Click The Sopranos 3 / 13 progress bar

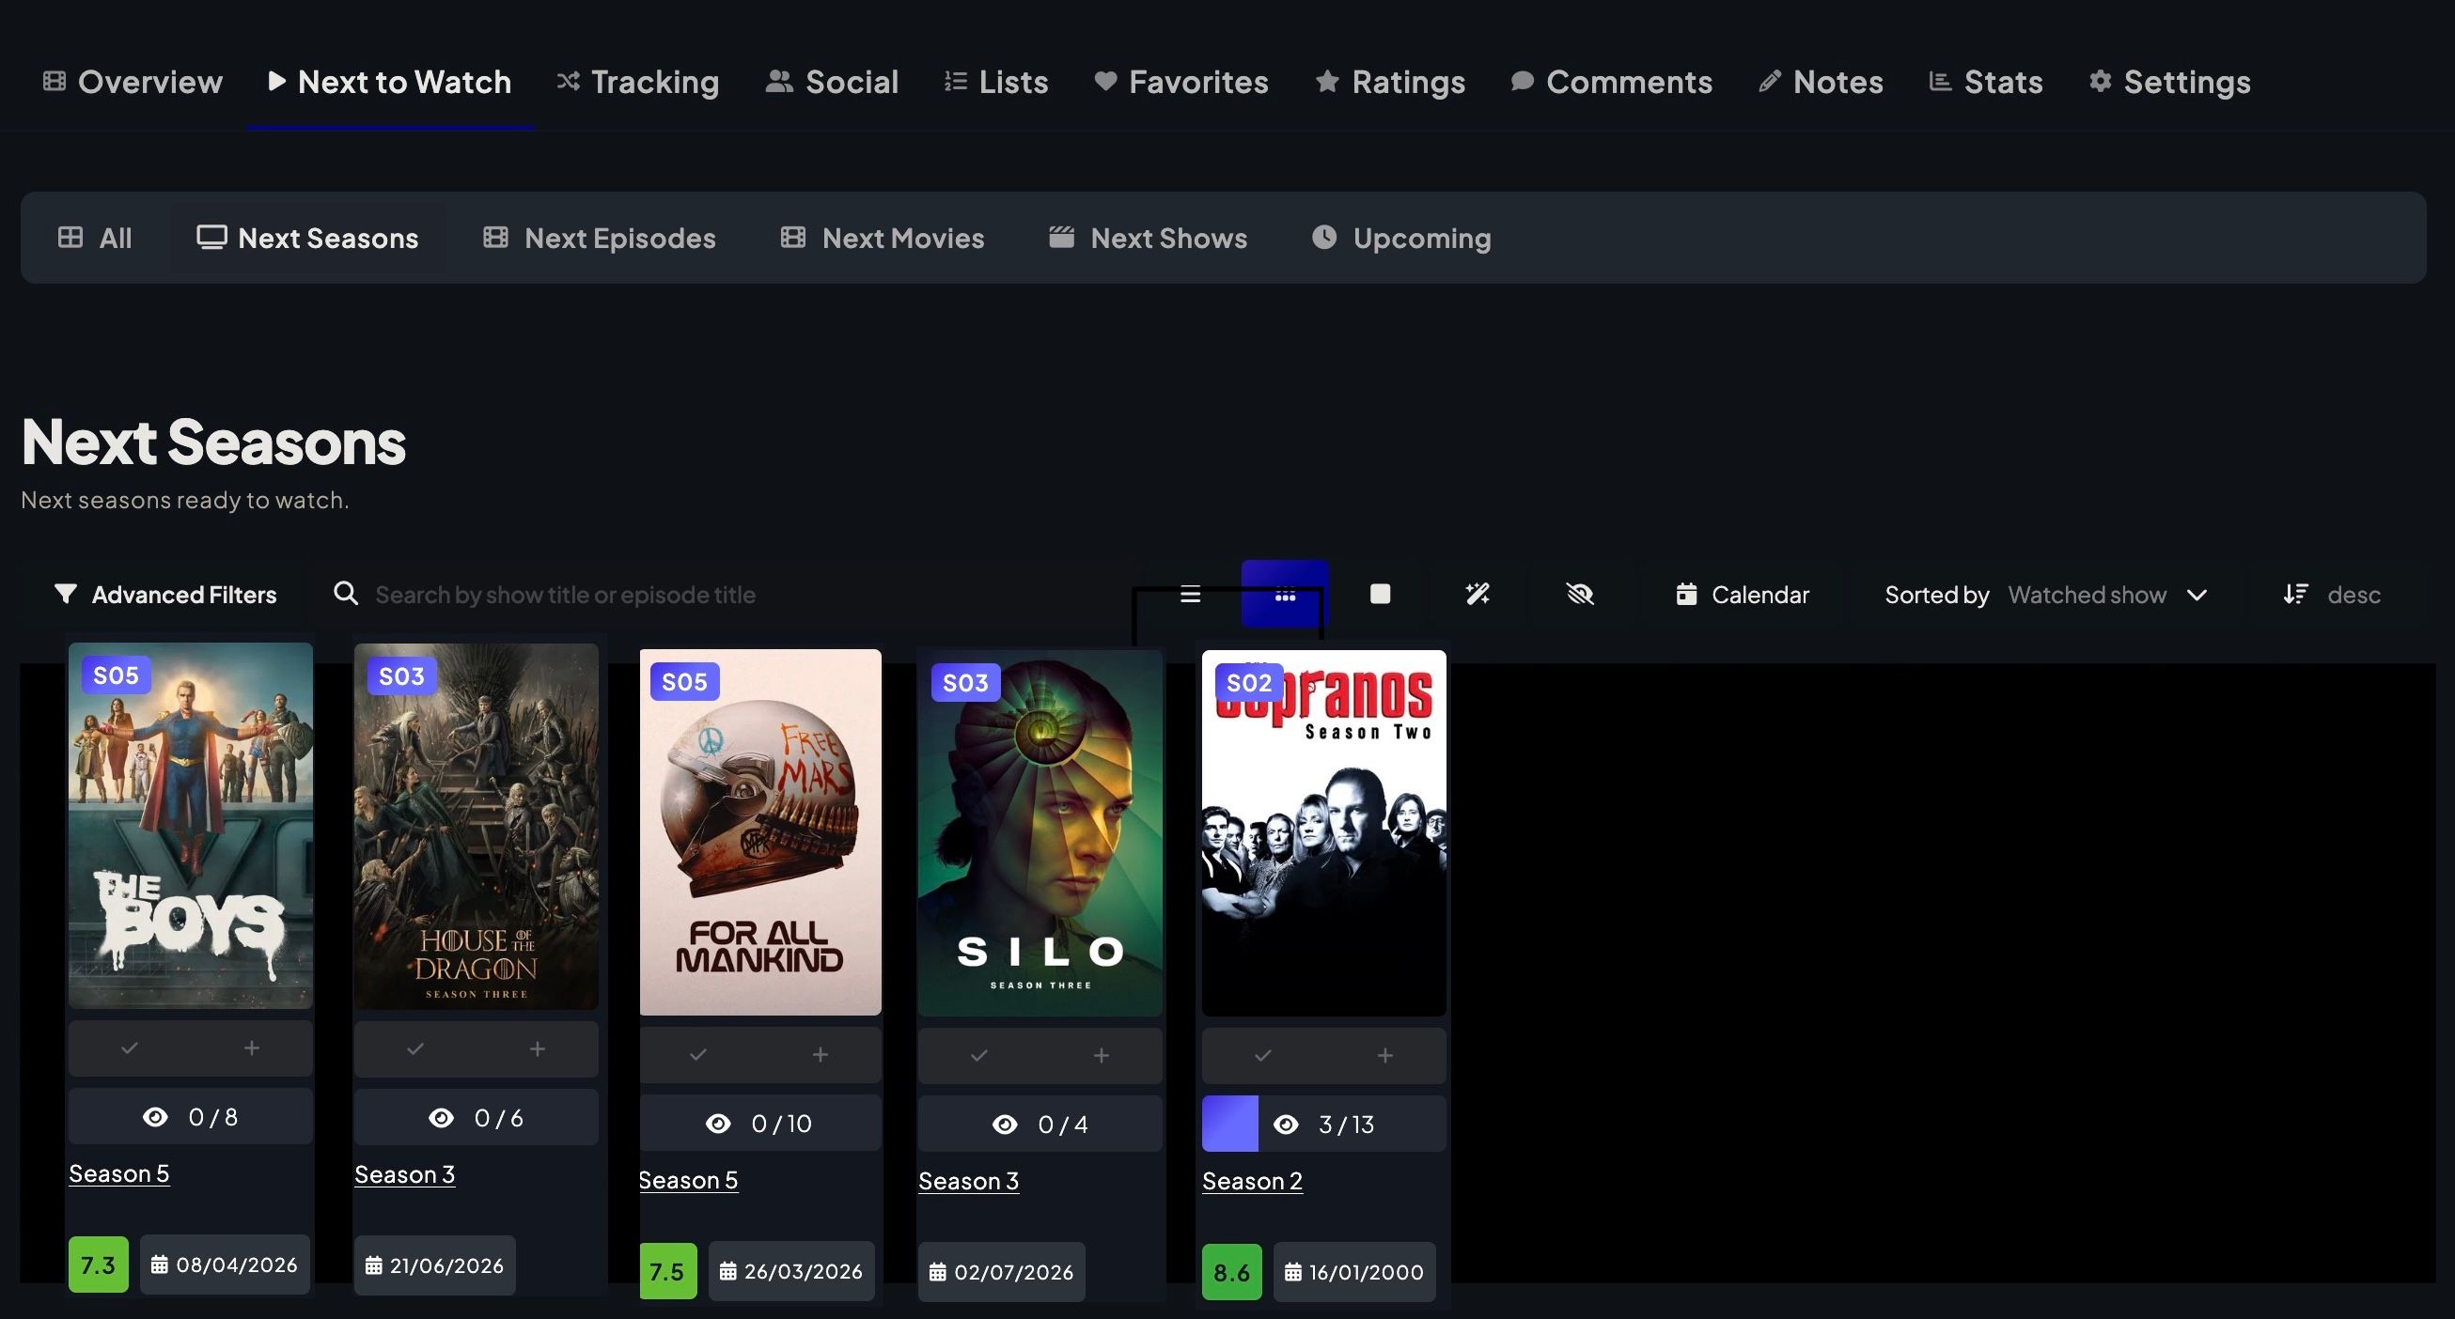[1323, 1124]
